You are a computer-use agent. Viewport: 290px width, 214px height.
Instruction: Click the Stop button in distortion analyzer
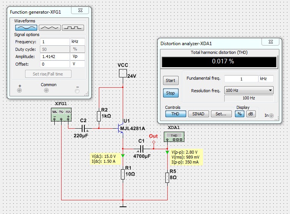pos(171,93)
